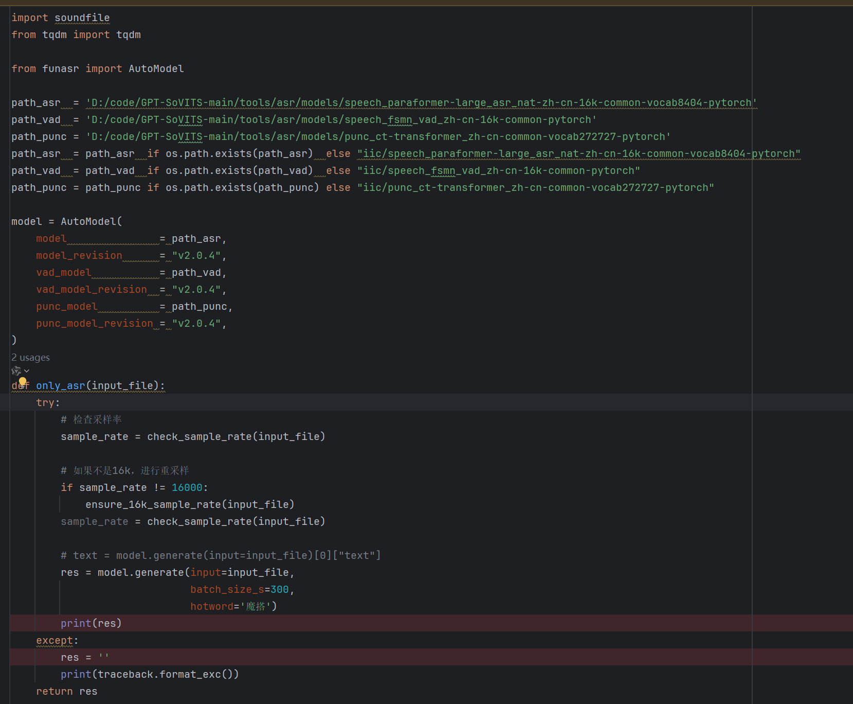Image resolution: width=853 pixels, height=704 pixels.
Task: Click the number 16000 in the if condition
Action: (x=187, y=487)
